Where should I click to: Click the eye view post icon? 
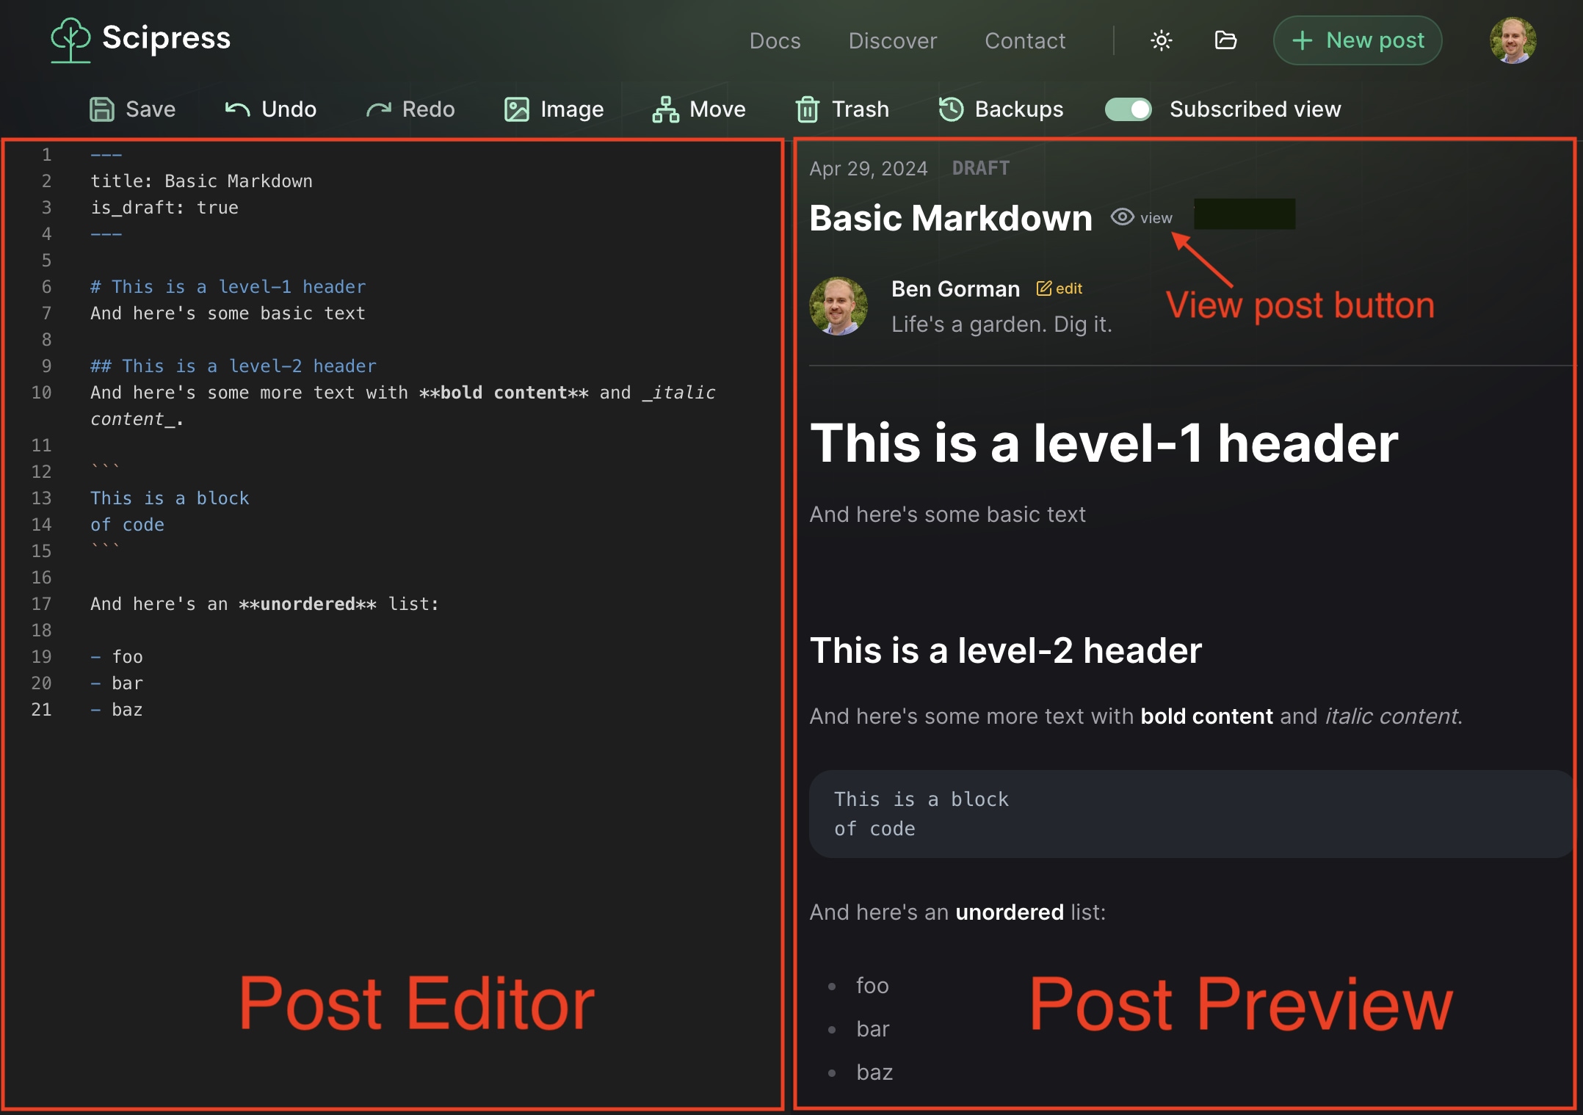1122,217
